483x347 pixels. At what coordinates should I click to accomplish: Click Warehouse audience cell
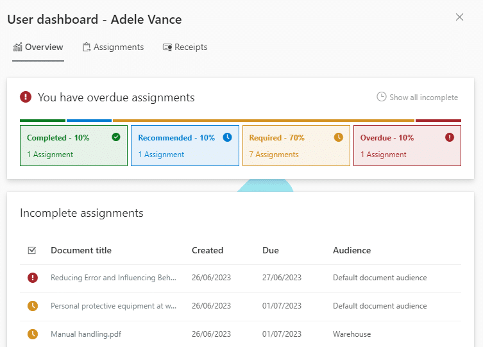[352, 334]
